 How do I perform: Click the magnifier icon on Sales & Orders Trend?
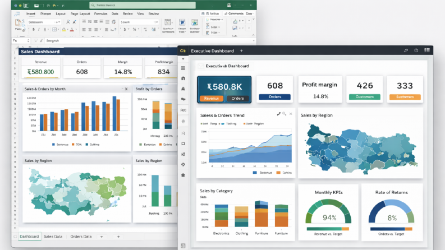point(285,114)
